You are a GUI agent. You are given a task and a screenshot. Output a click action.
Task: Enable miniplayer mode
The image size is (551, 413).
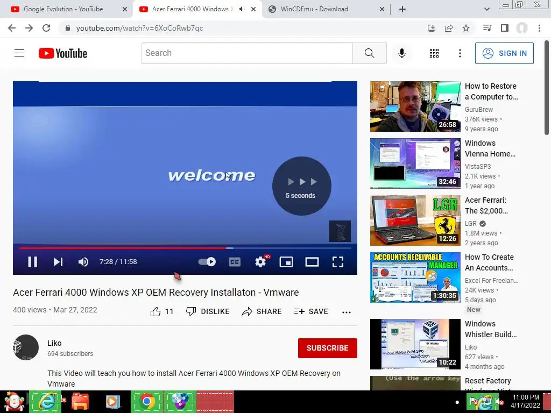(x=286, y=262)
